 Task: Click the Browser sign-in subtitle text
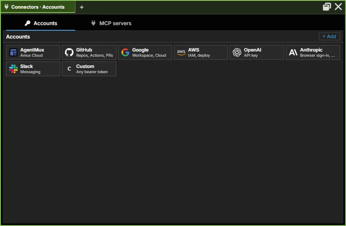(x=317, y=55)
